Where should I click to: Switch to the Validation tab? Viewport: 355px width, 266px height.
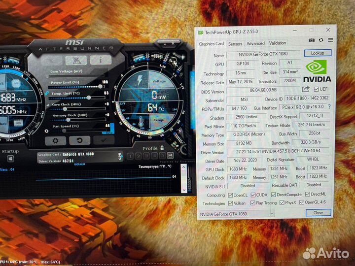point(277,43)
